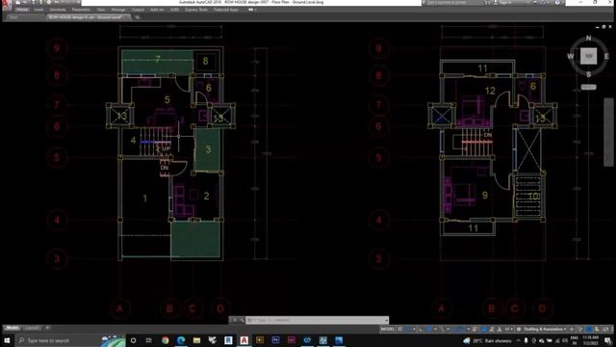Open Adobe Illustrator from taskbar
This screenshot has height=347, width=616.
[260, 340]
